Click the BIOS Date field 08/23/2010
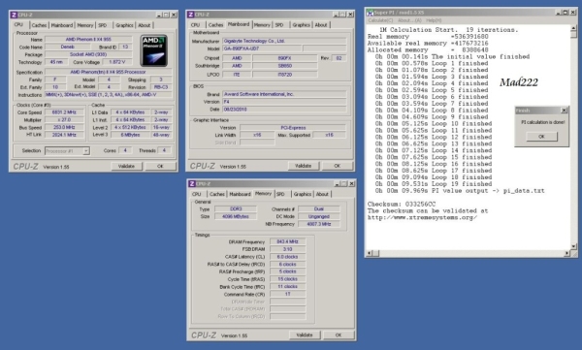This screenshot has width=582, height=350. pos(284,110)
